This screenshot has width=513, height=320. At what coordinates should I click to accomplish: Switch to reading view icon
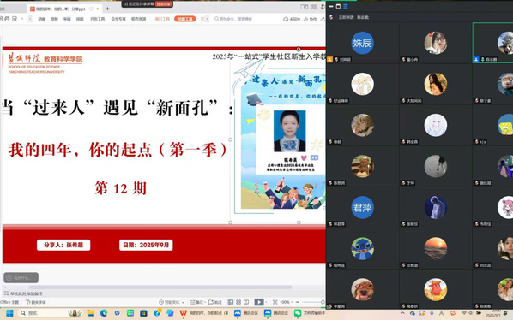246,302
